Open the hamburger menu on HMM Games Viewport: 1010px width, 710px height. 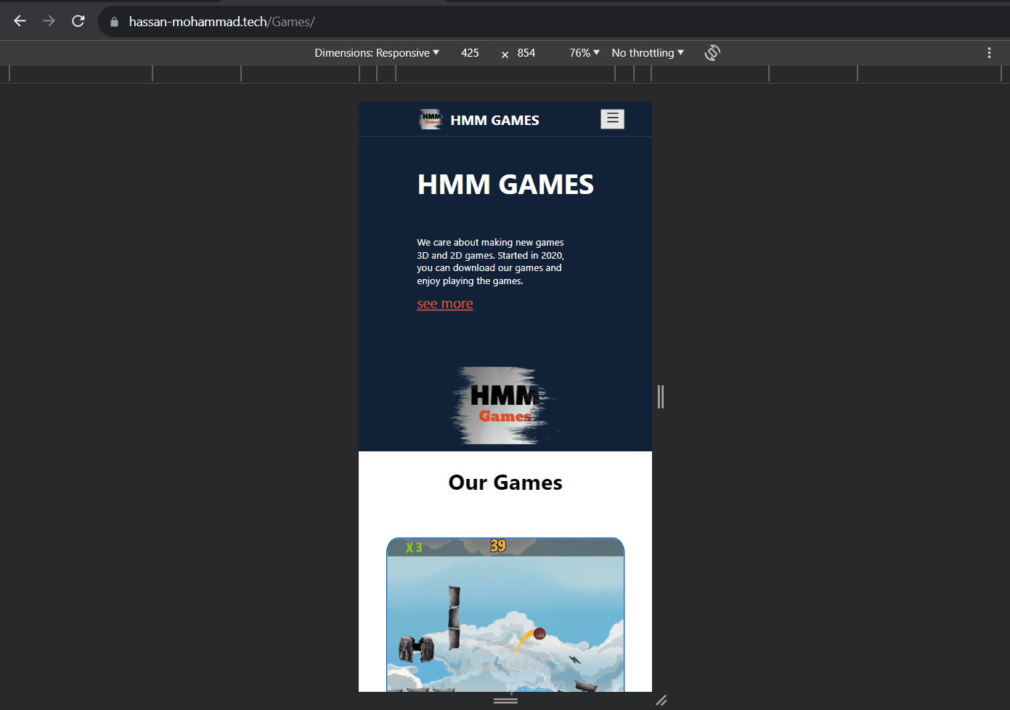coord(613,118)
